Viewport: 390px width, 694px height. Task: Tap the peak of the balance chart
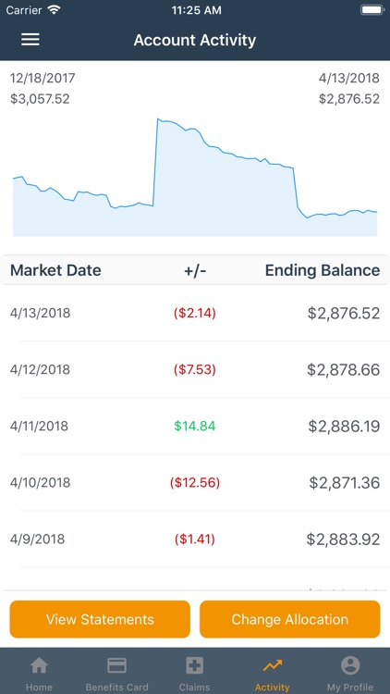[158, 119]
